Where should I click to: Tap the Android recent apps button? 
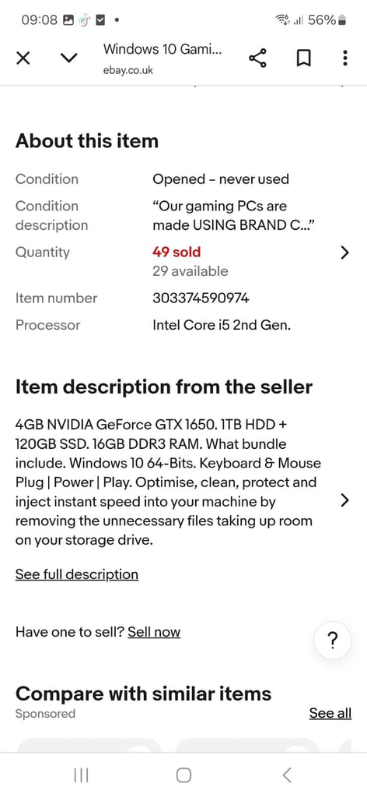[81, 775]
